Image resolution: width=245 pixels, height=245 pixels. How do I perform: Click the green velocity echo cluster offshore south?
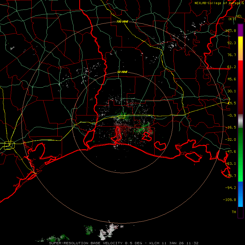89,230
